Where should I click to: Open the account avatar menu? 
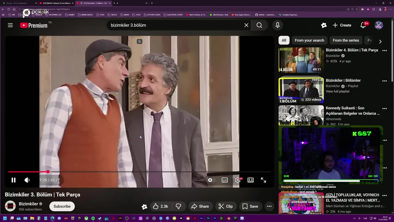[379, 25]
